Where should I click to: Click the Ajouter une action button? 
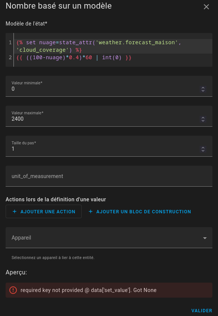(x=43, y=211)
